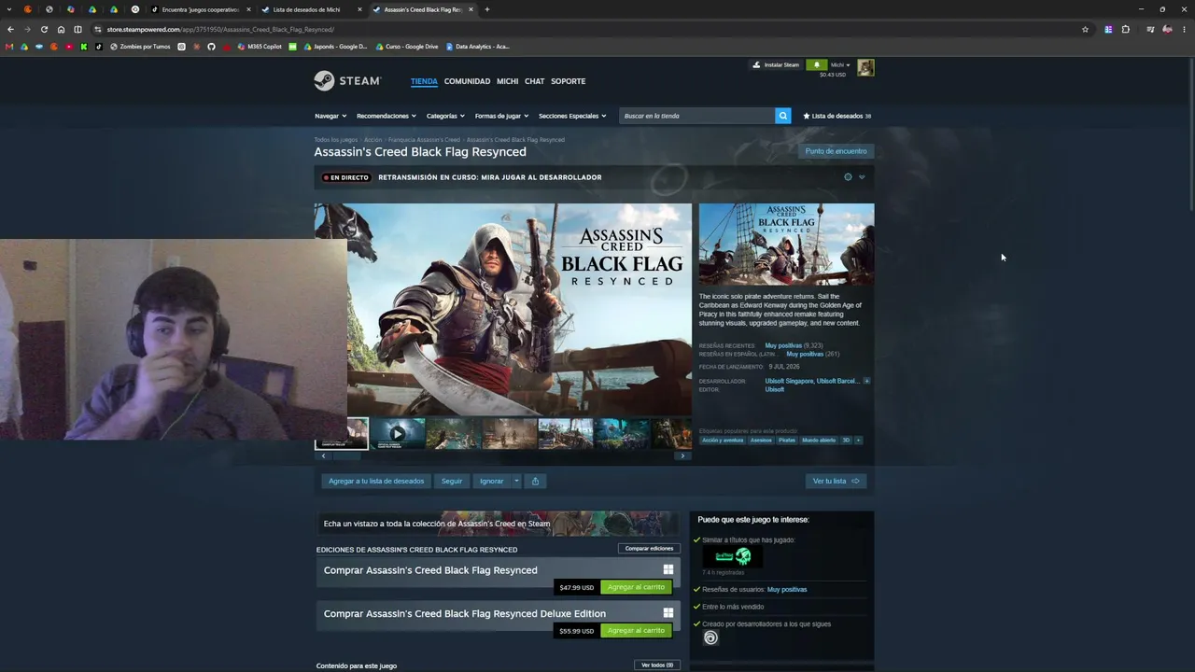Expand the Navegar menu

pos(330,116)
